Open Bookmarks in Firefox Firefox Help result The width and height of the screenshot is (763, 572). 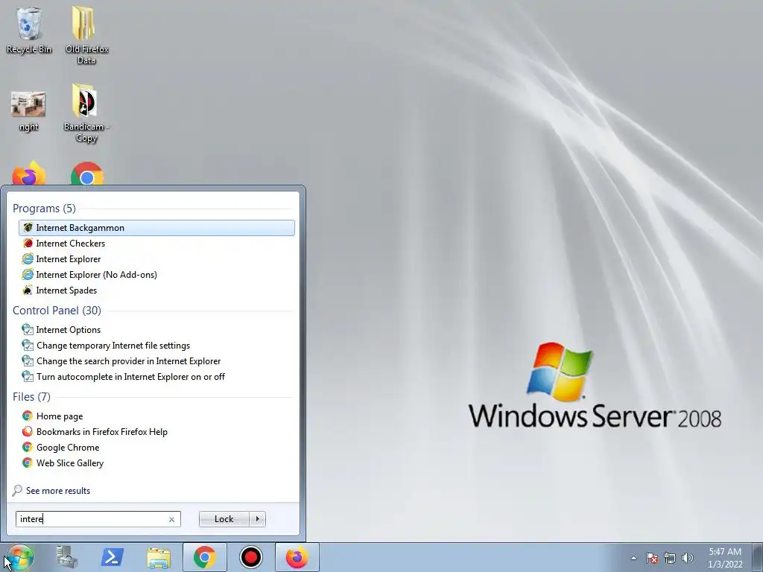tap(156, 431)
